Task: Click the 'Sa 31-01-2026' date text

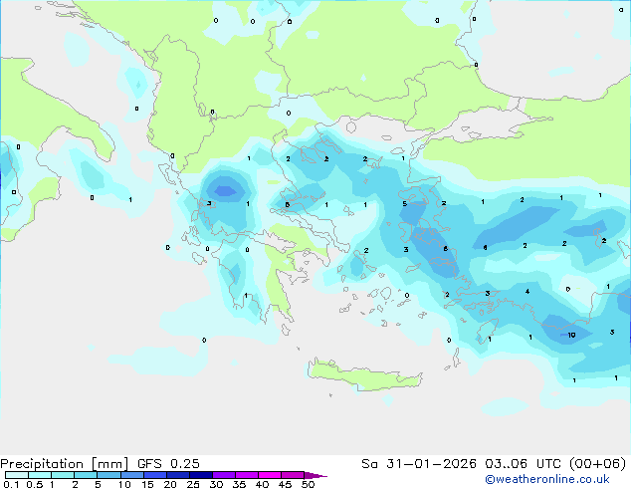Action: (x=419, y=464)
